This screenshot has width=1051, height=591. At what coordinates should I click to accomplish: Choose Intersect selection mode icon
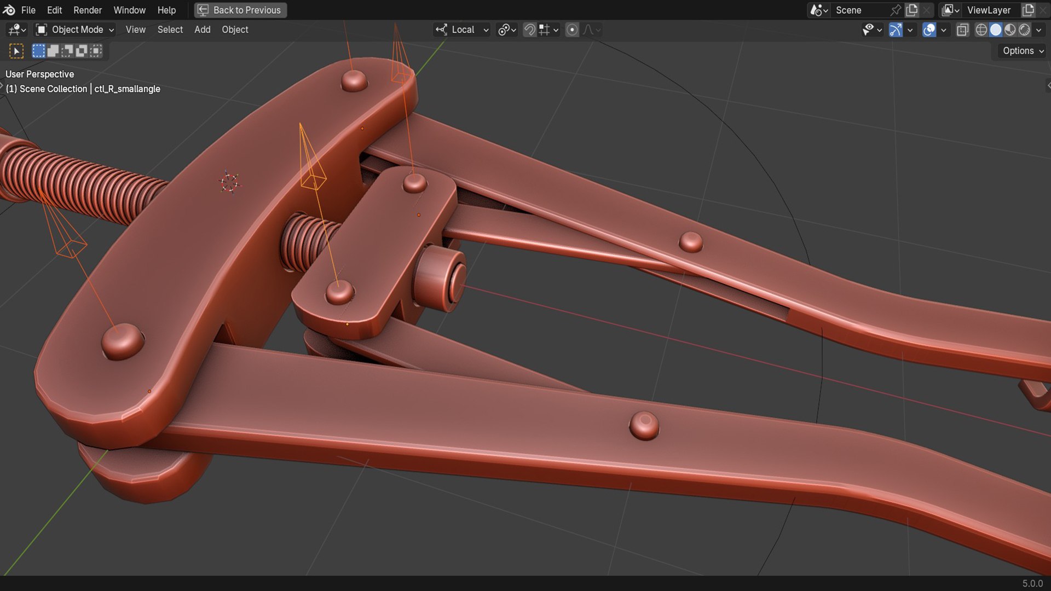[96, 51]
